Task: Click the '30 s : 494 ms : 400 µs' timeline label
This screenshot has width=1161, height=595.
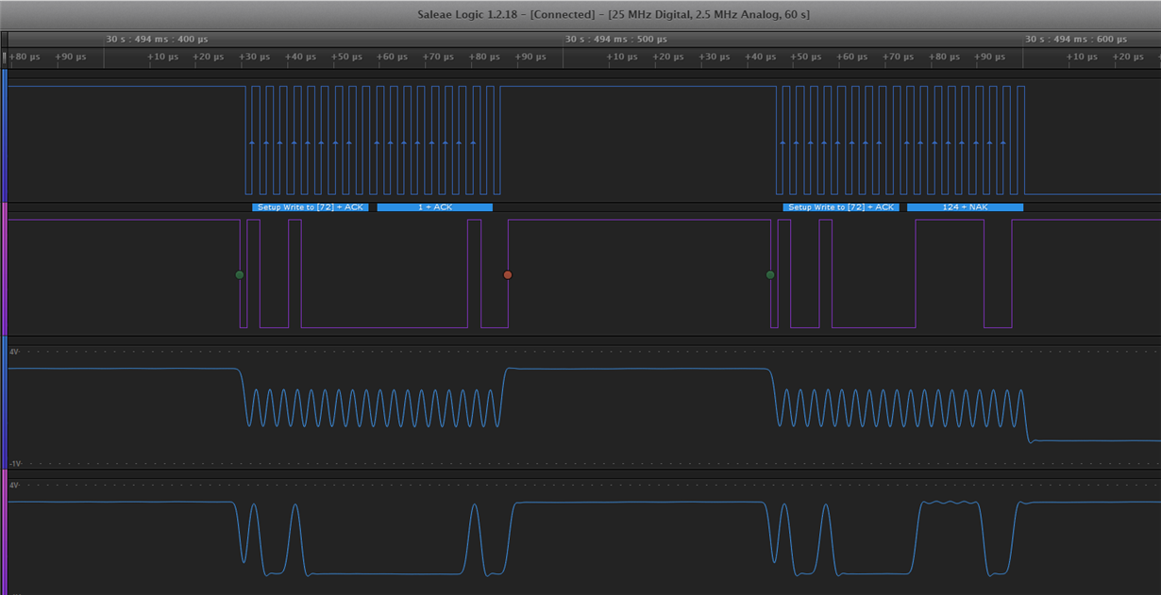Action: tap(157, 40)
